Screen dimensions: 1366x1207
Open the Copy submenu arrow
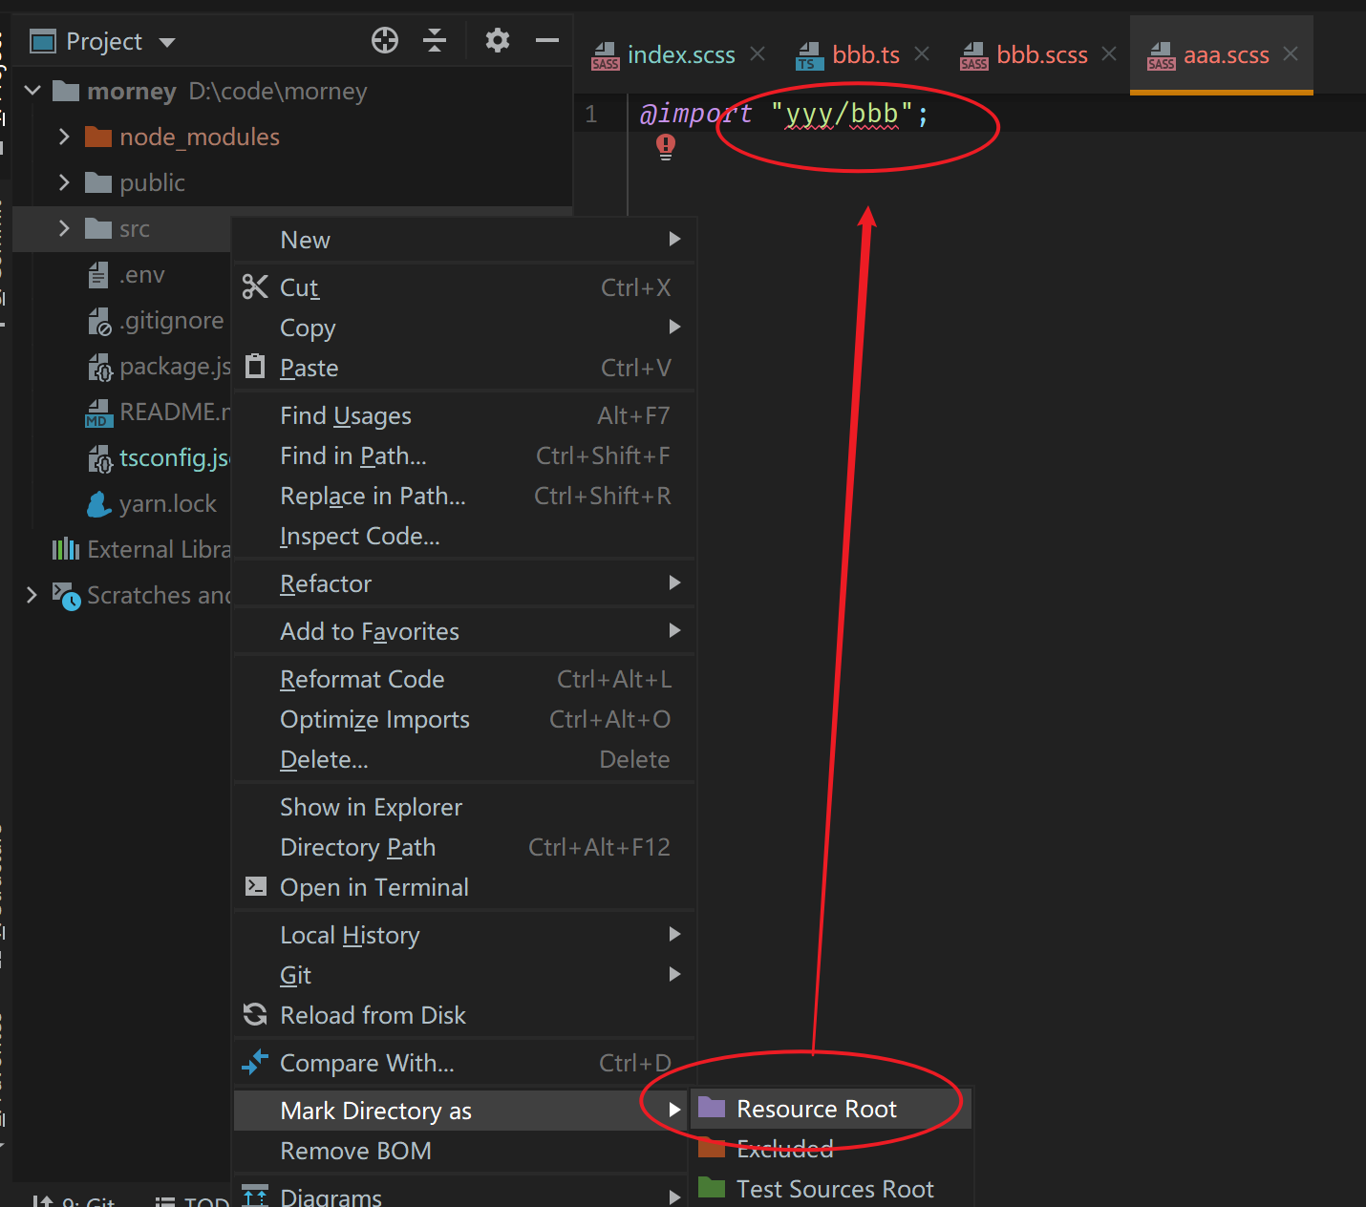pyautogui.click(x=674, y=327)
